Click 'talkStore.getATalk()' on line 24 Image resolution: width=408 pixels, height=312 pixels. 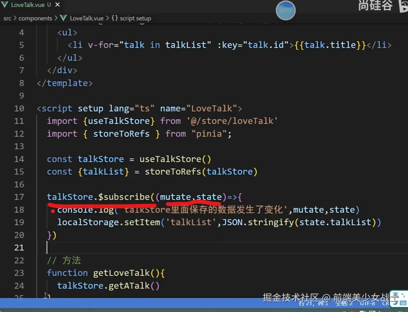(108, 286)
